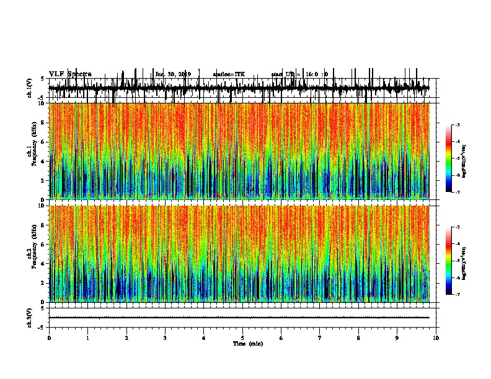Click the '-5' tick on ch.2 color bar
491x379 pixels.
click(x=458, y=261)
